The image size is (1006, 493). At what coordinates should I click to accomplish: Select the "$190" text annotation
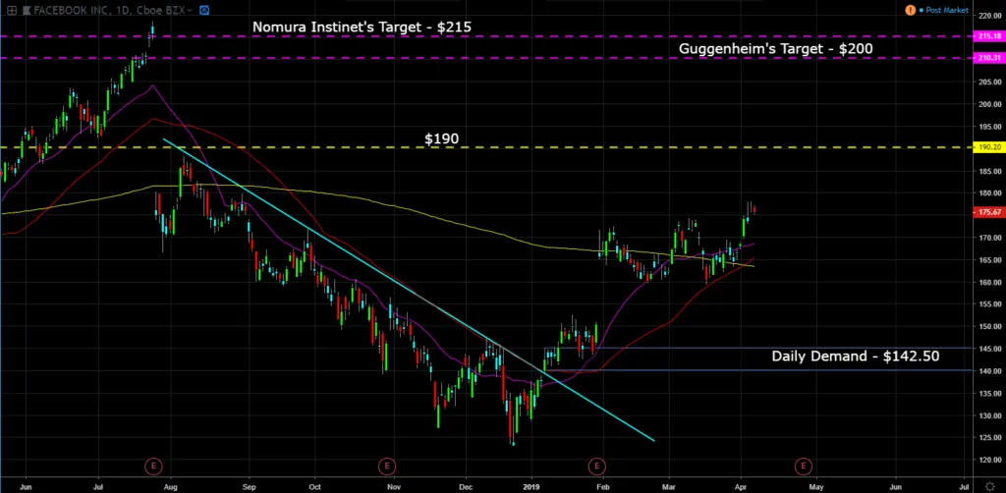[441, 138]
